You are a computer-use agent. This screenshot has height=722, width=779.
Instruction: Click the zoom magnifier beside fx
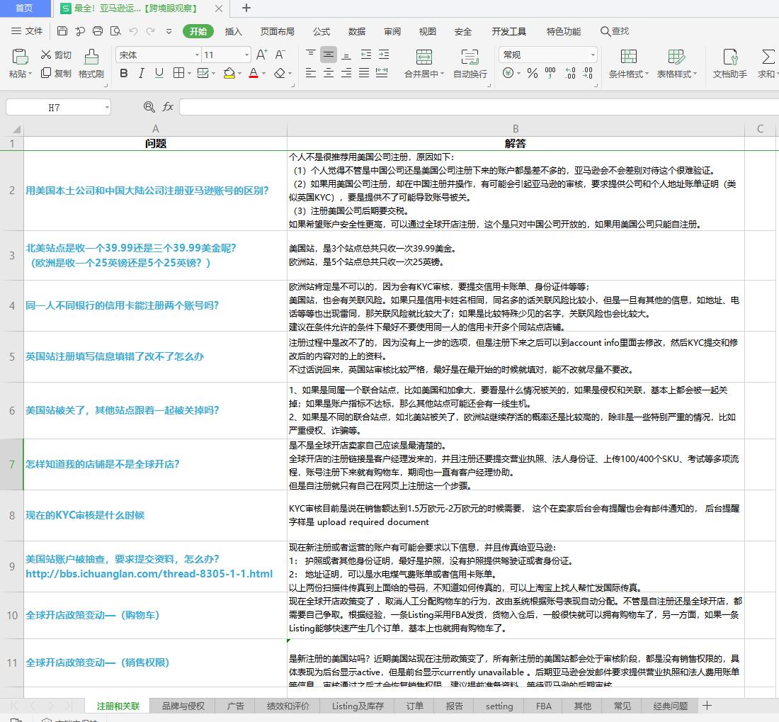[x=149, y=107]
